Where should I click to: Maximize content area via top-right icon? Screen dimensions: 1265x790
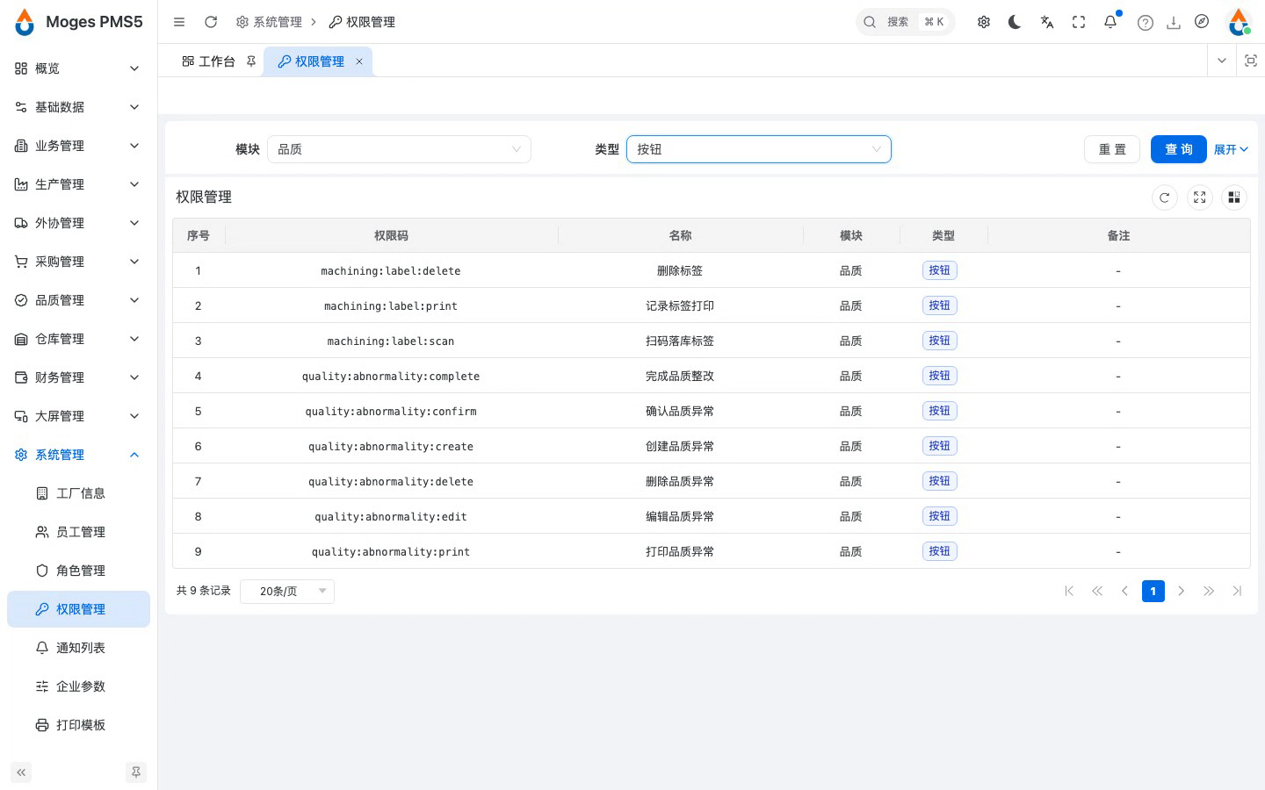(1251, 61)
